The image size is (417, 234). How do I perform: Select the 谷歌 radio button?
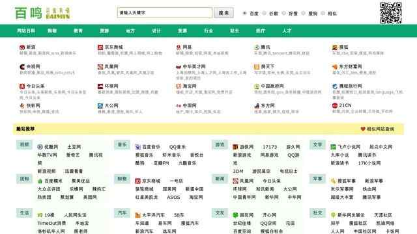pos(264,13)
